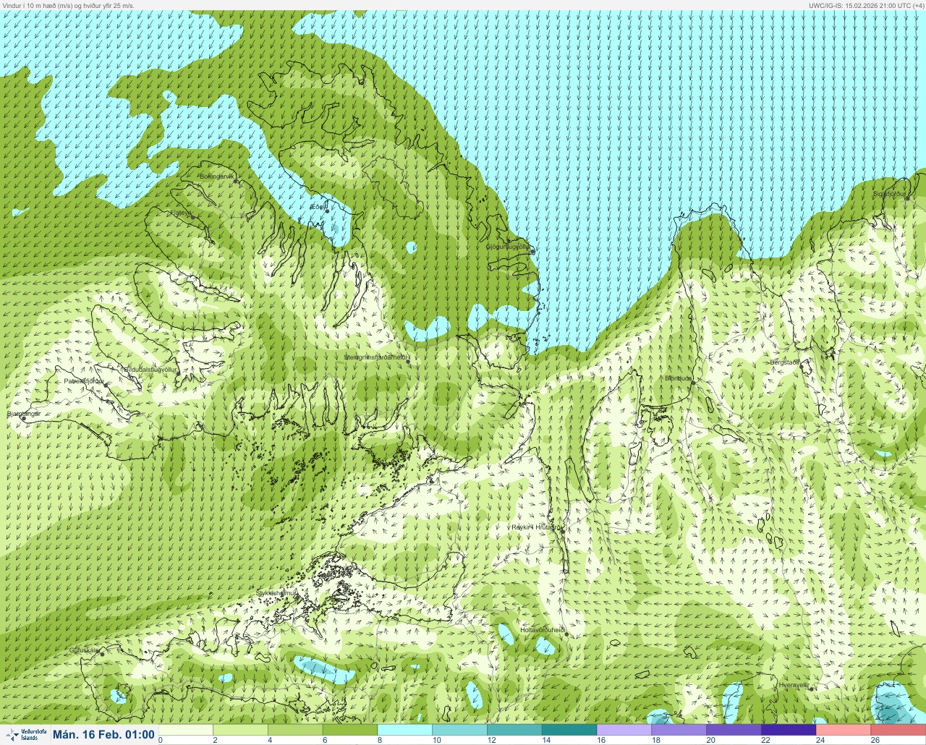Select the 22–24 m/s dark indigo legend swatch
Viewport: 926px width, 745px height.
click(x=790, y=730)
